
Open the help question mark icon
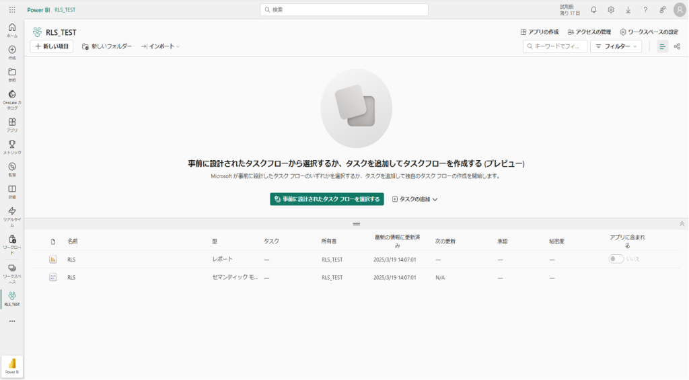click(x=645, y=9)
